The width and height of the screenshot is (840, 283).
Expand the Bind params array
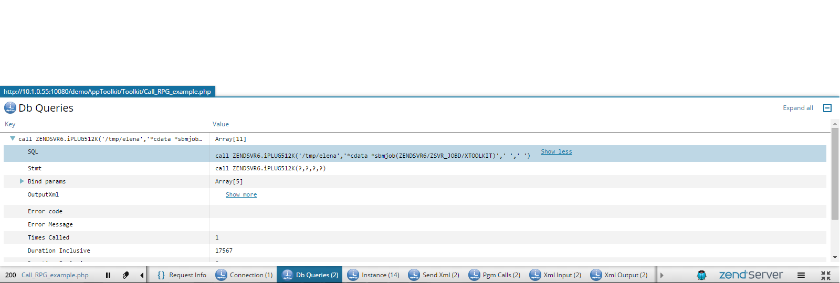coord(22,181)
